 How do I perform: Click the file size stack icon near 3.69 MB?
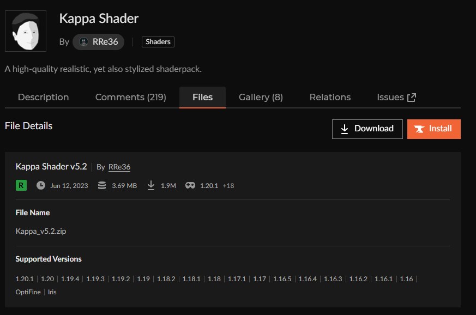pos(101,185)
